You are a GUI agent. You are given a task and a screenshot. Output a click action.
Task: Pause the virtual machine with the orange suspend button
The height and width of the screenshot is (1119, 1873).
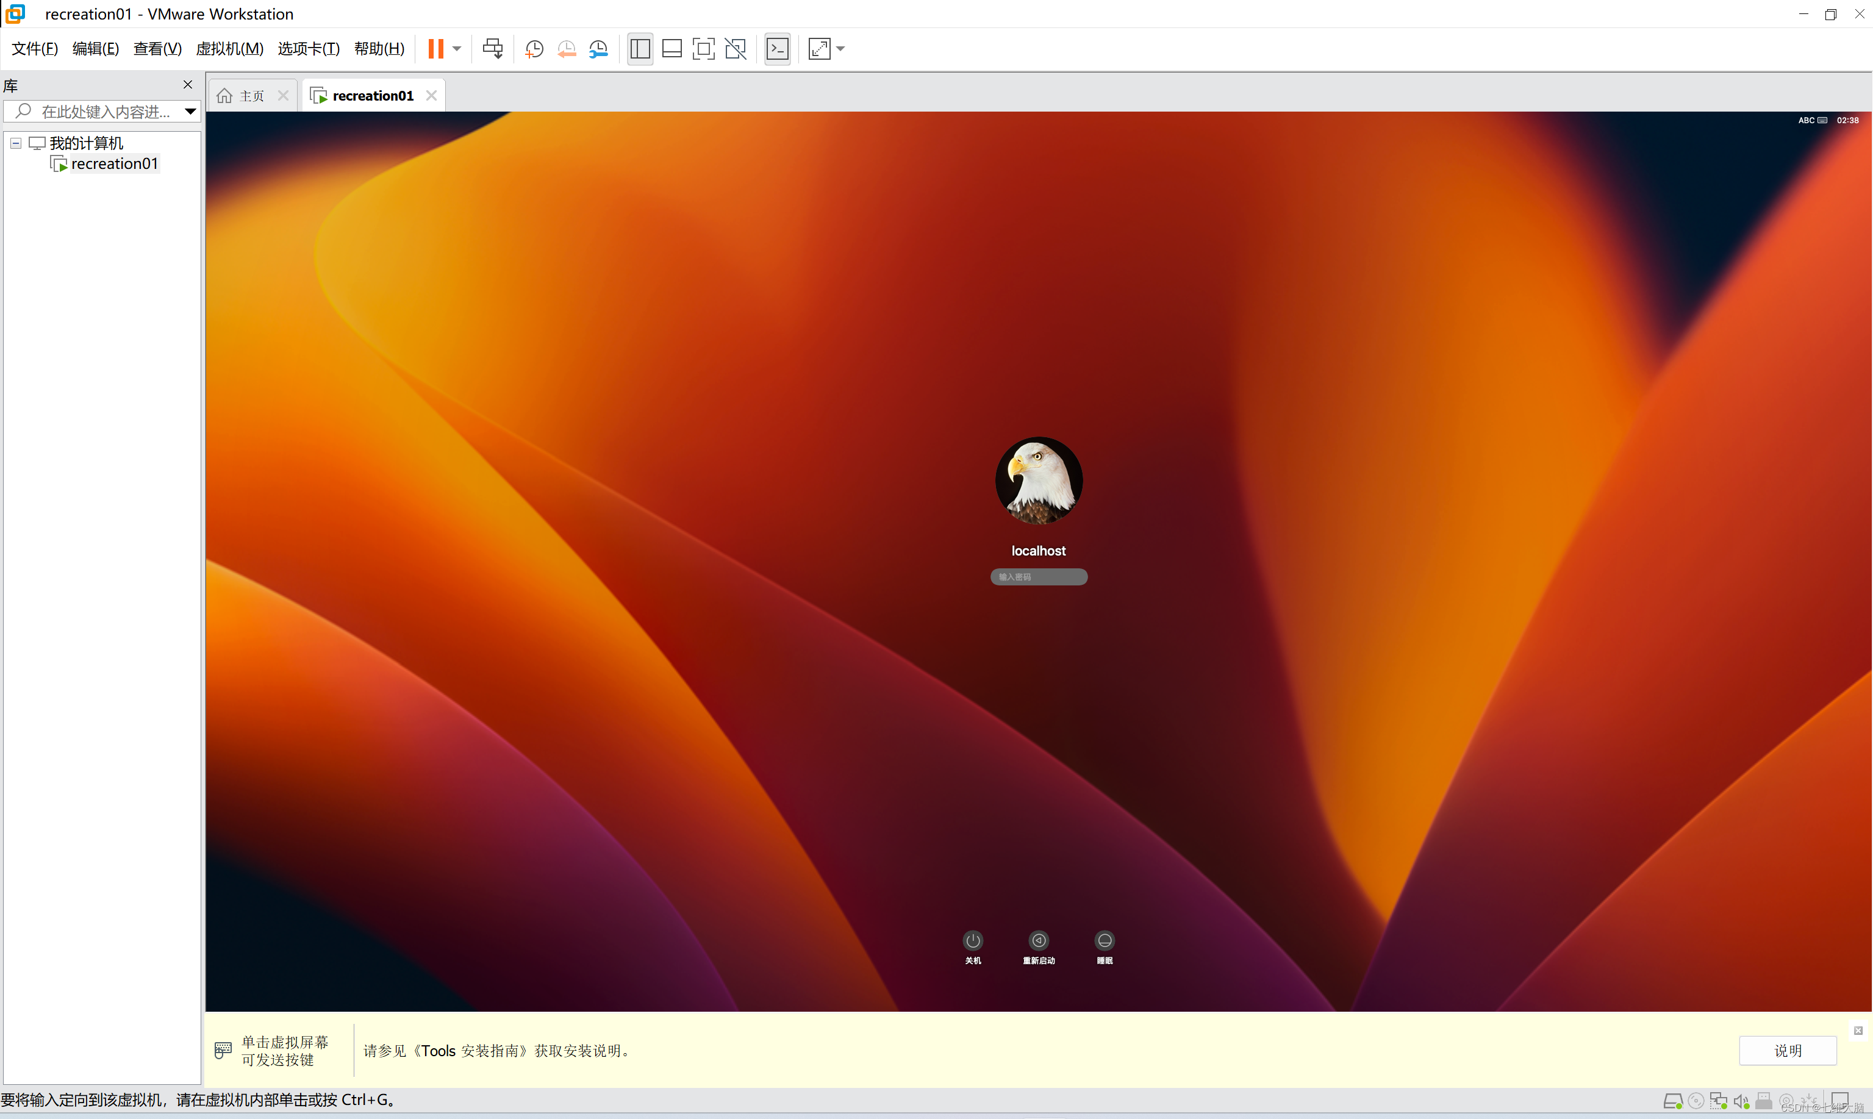click(x=435, y=49)
